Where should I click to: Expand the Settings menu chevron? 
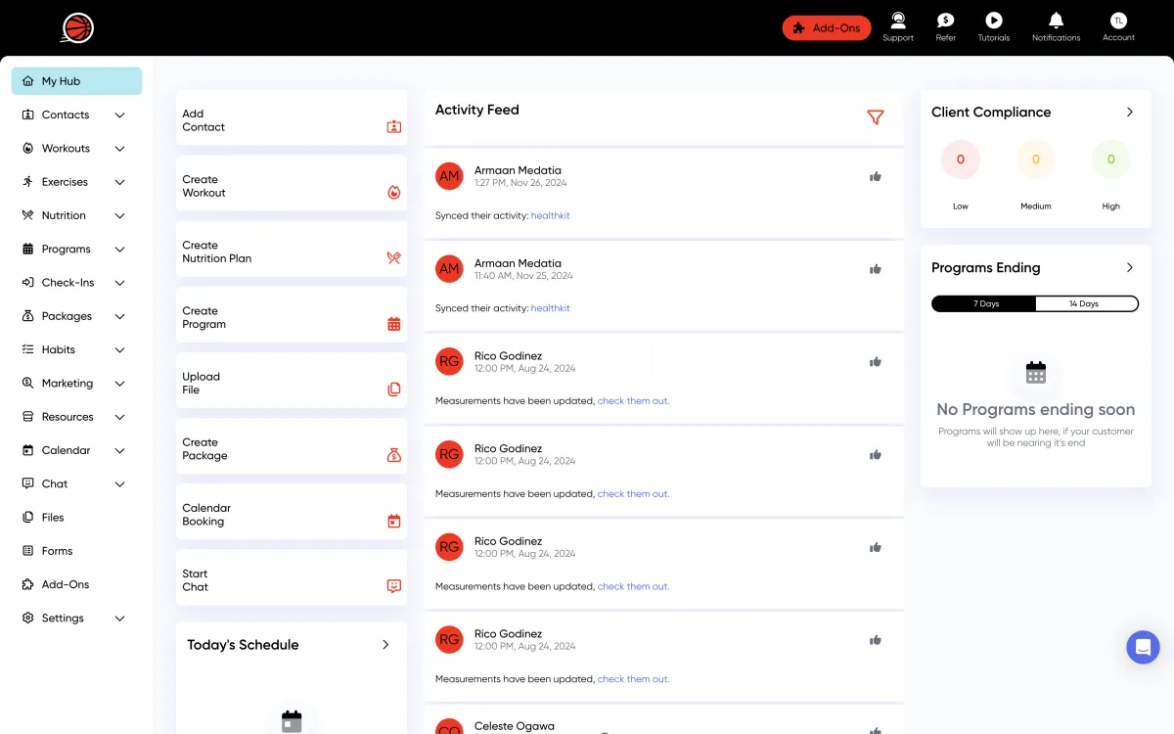click(119, 619)
